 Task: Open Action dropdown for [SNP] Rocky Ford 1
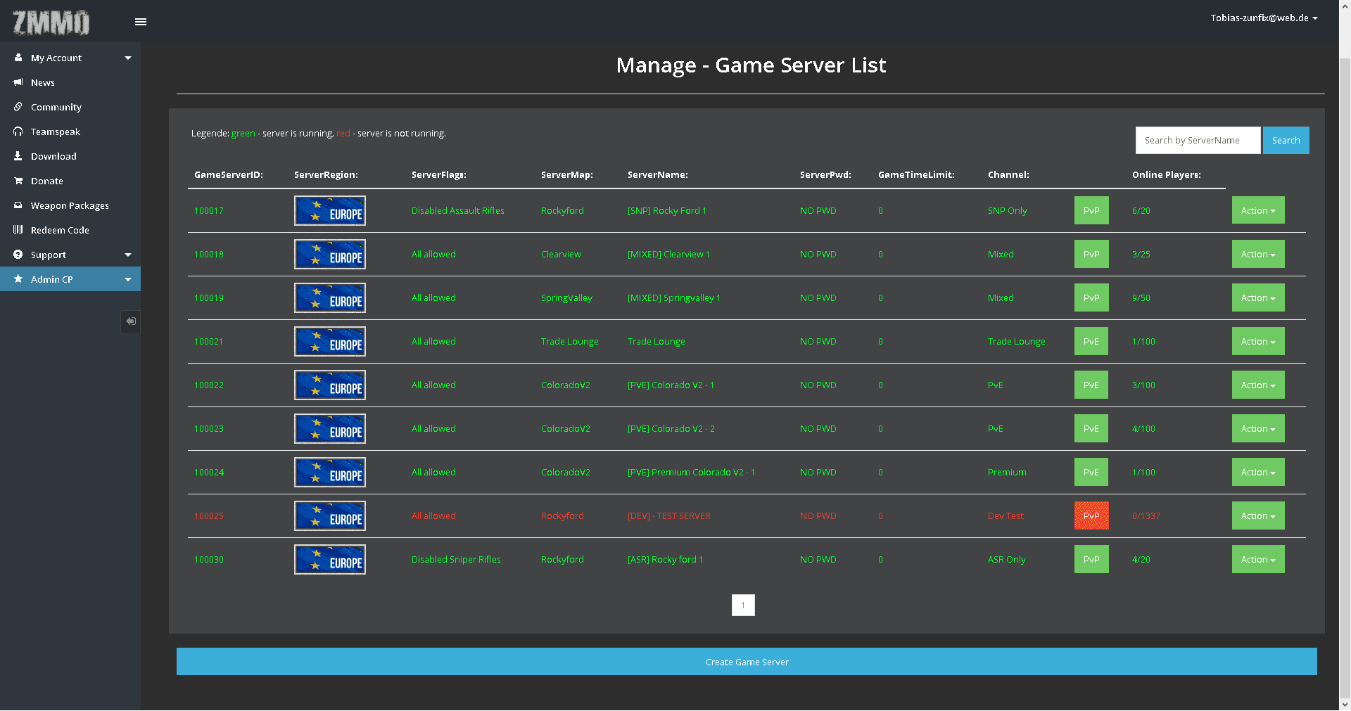1258,210
